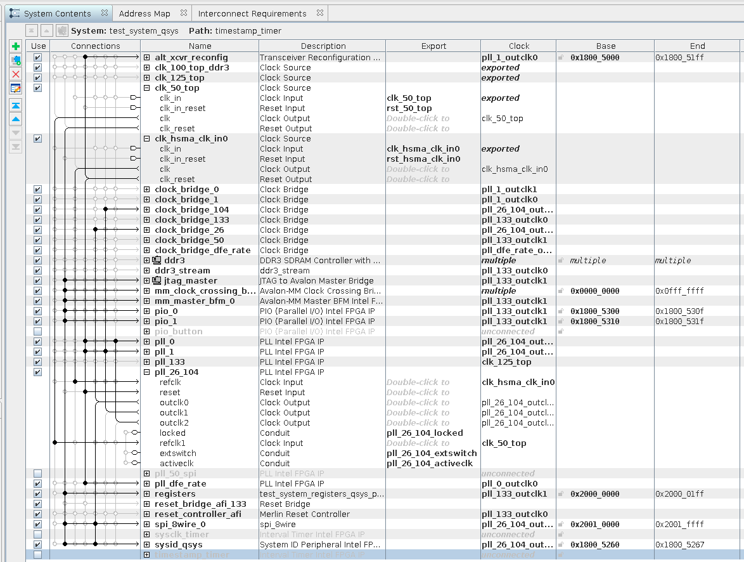744x562 pixels.
Task: Click the Base column header
Action: tap(605, 46)
